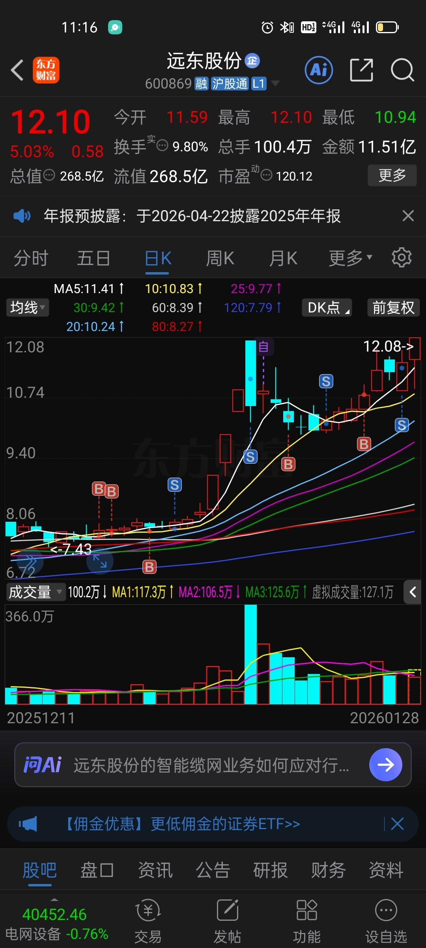Tap 更多 button for more quote data
426x948 pixels.
pyautogui.click(x=392, y=175)
